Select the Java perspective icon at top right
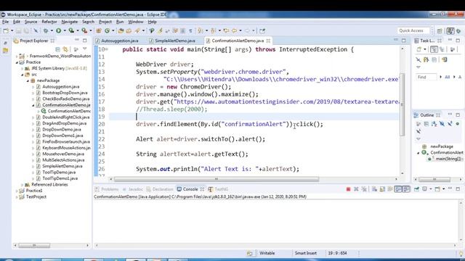Viewport: 465px width, 261px height. [450, 30]
